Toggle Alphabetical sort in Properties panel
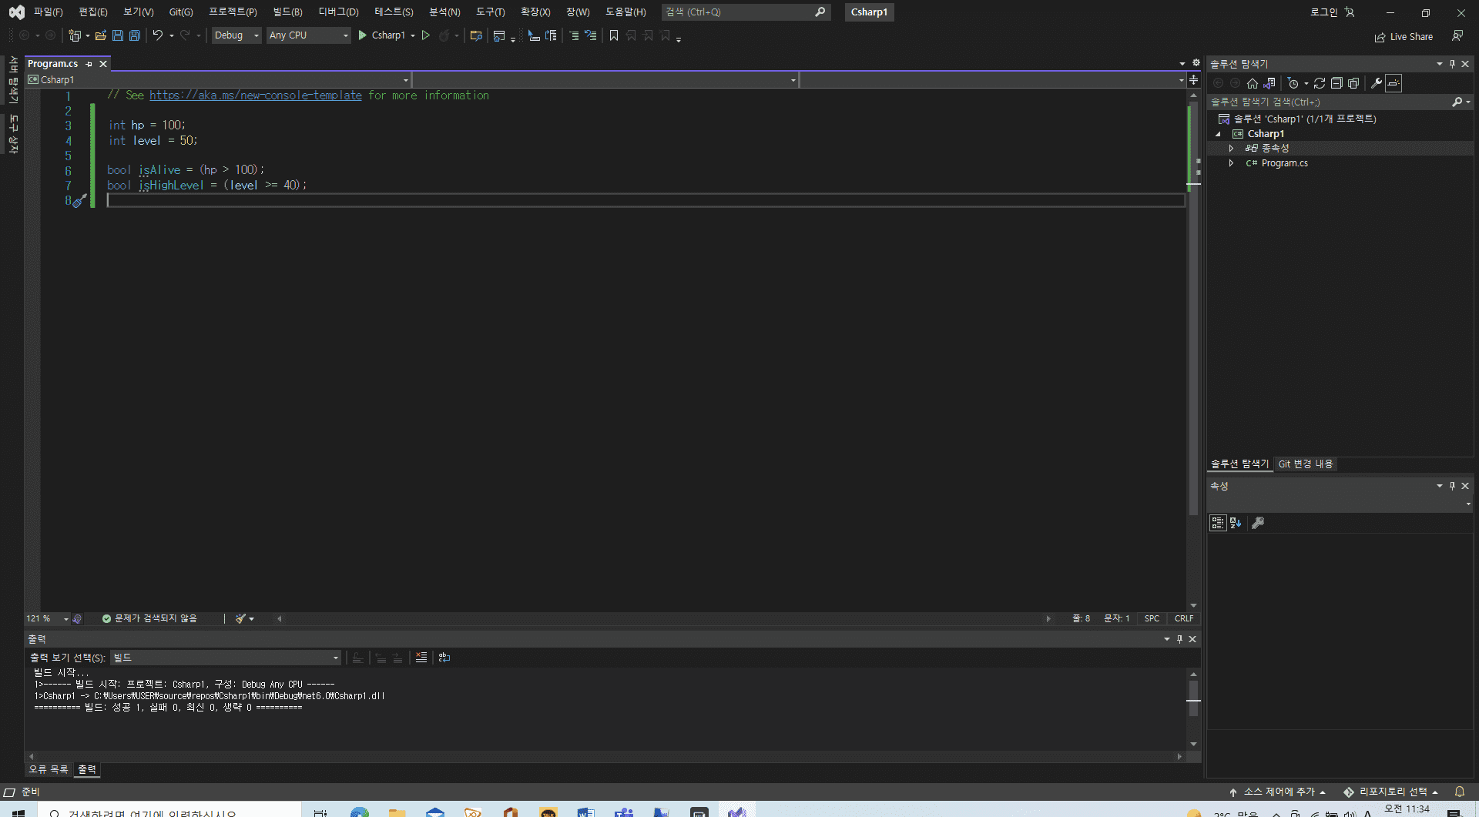The image size is (1479, 817). (1236, 523)
